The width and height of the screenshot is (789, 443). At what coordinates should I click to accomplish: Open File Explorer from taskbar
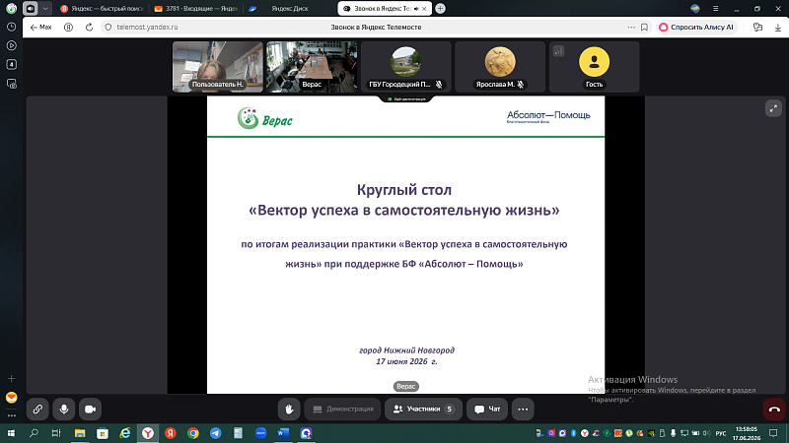point(80,433)
